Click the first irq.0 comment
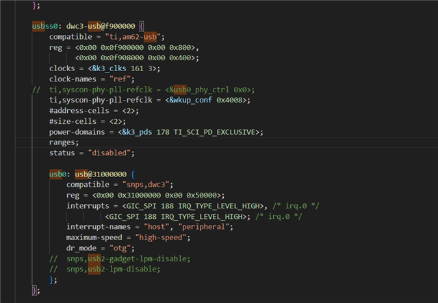Viewport: 438px width, 303px height. click(296, 206)
